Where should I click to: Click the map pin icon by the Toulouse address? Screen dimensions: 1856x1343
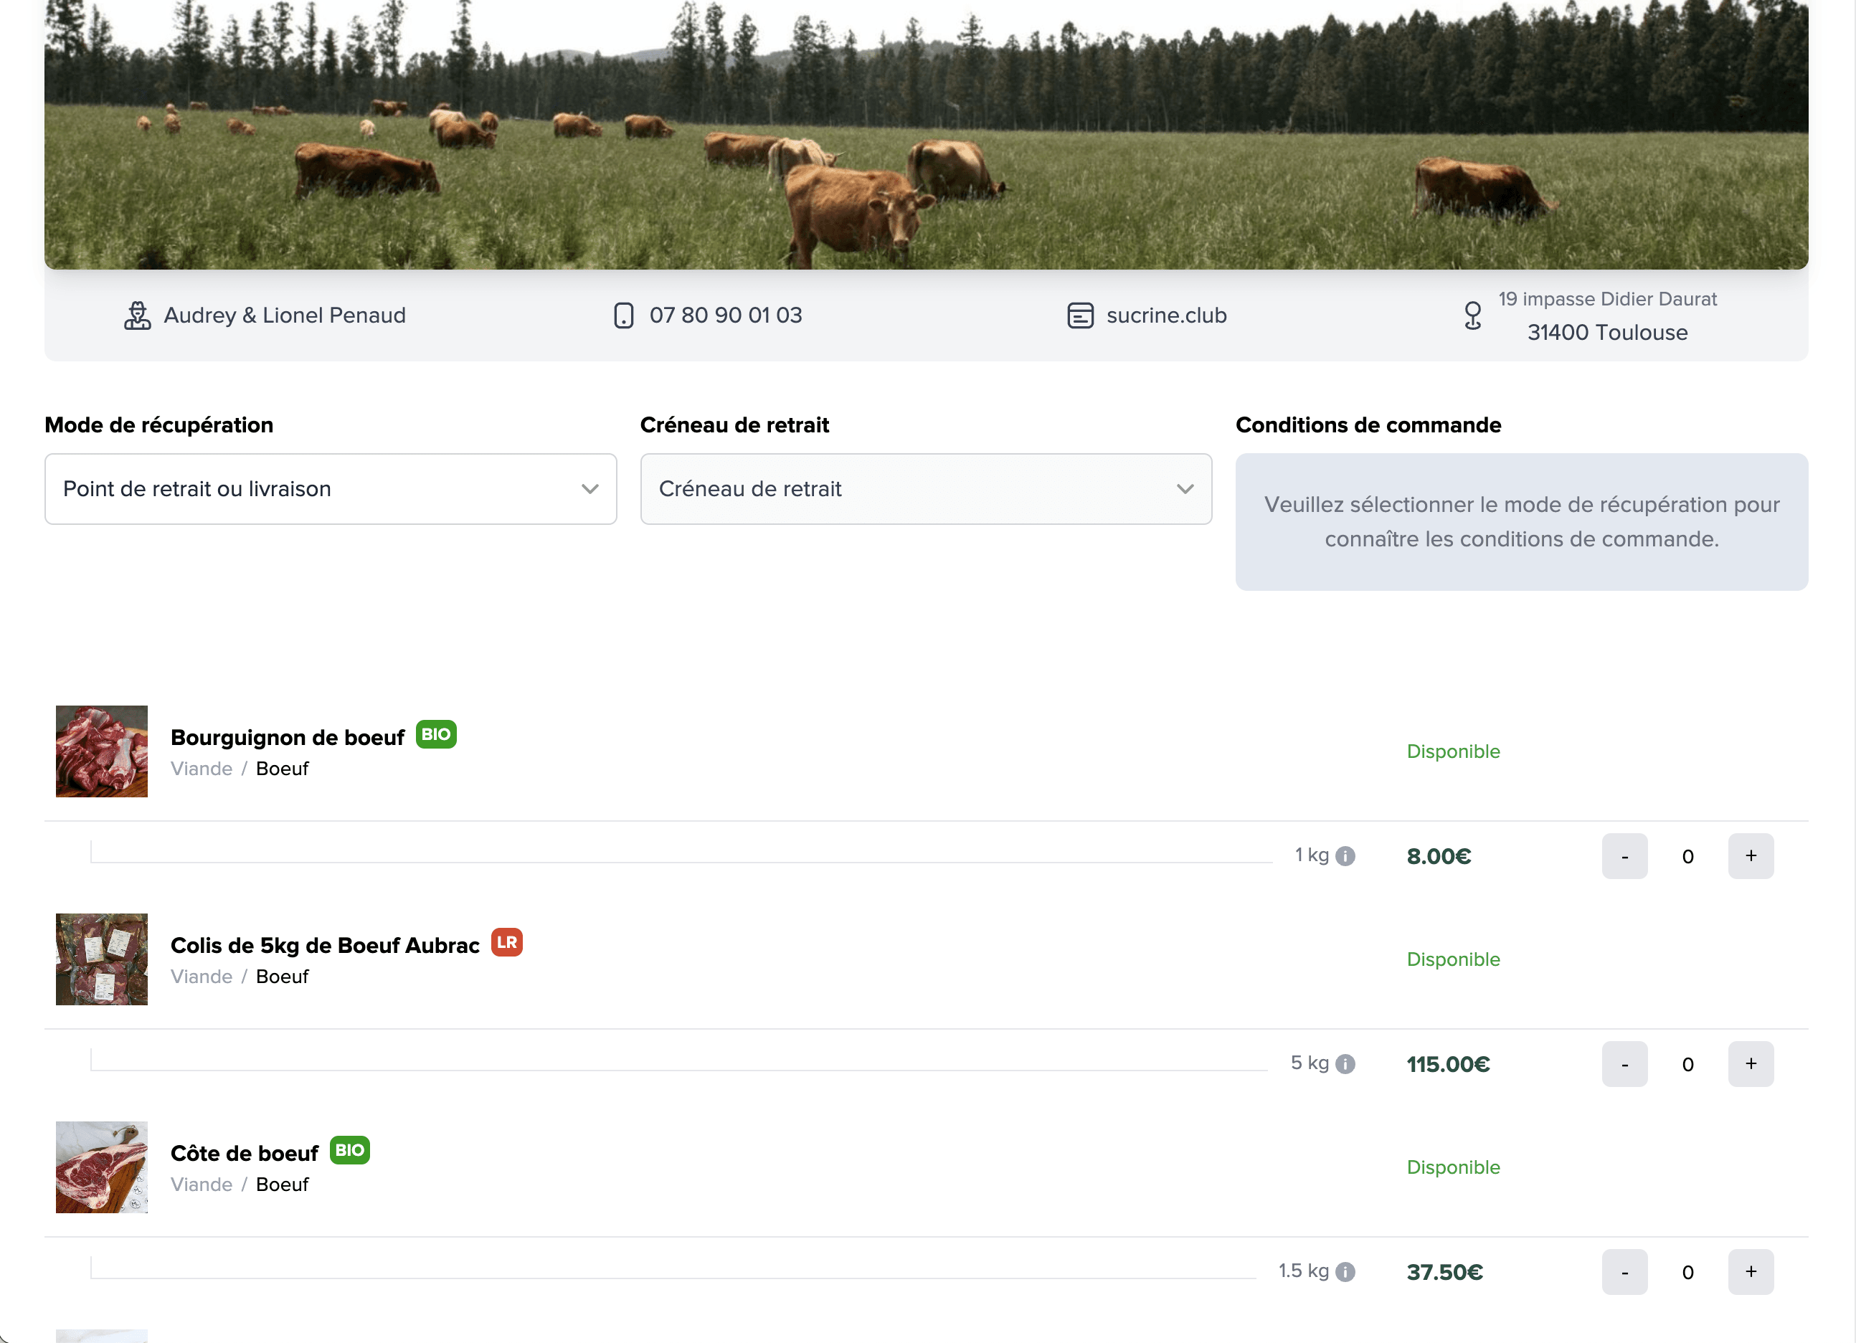click(x=1472, y=315)
